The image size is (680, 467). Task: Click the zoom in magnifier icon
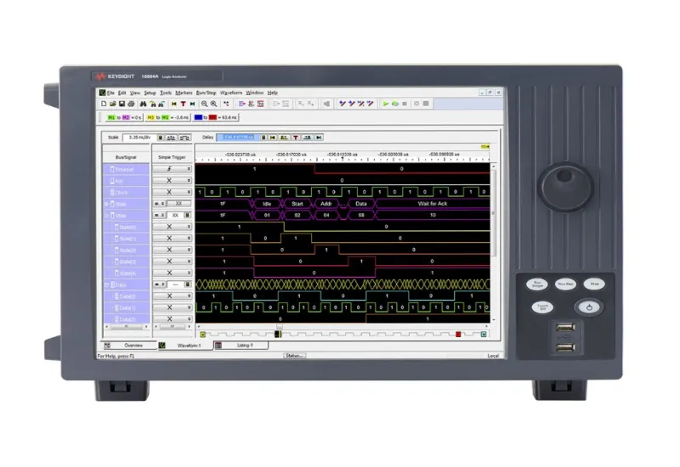tap(214, 104)
